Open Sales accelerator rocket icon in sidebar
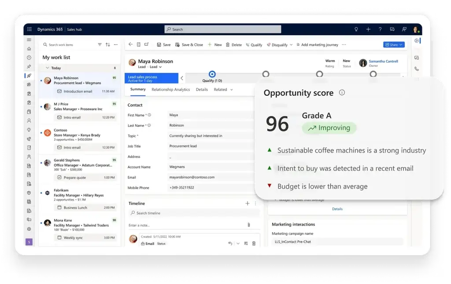The width and height of the screenshot is (451, 284). (29, 76)
